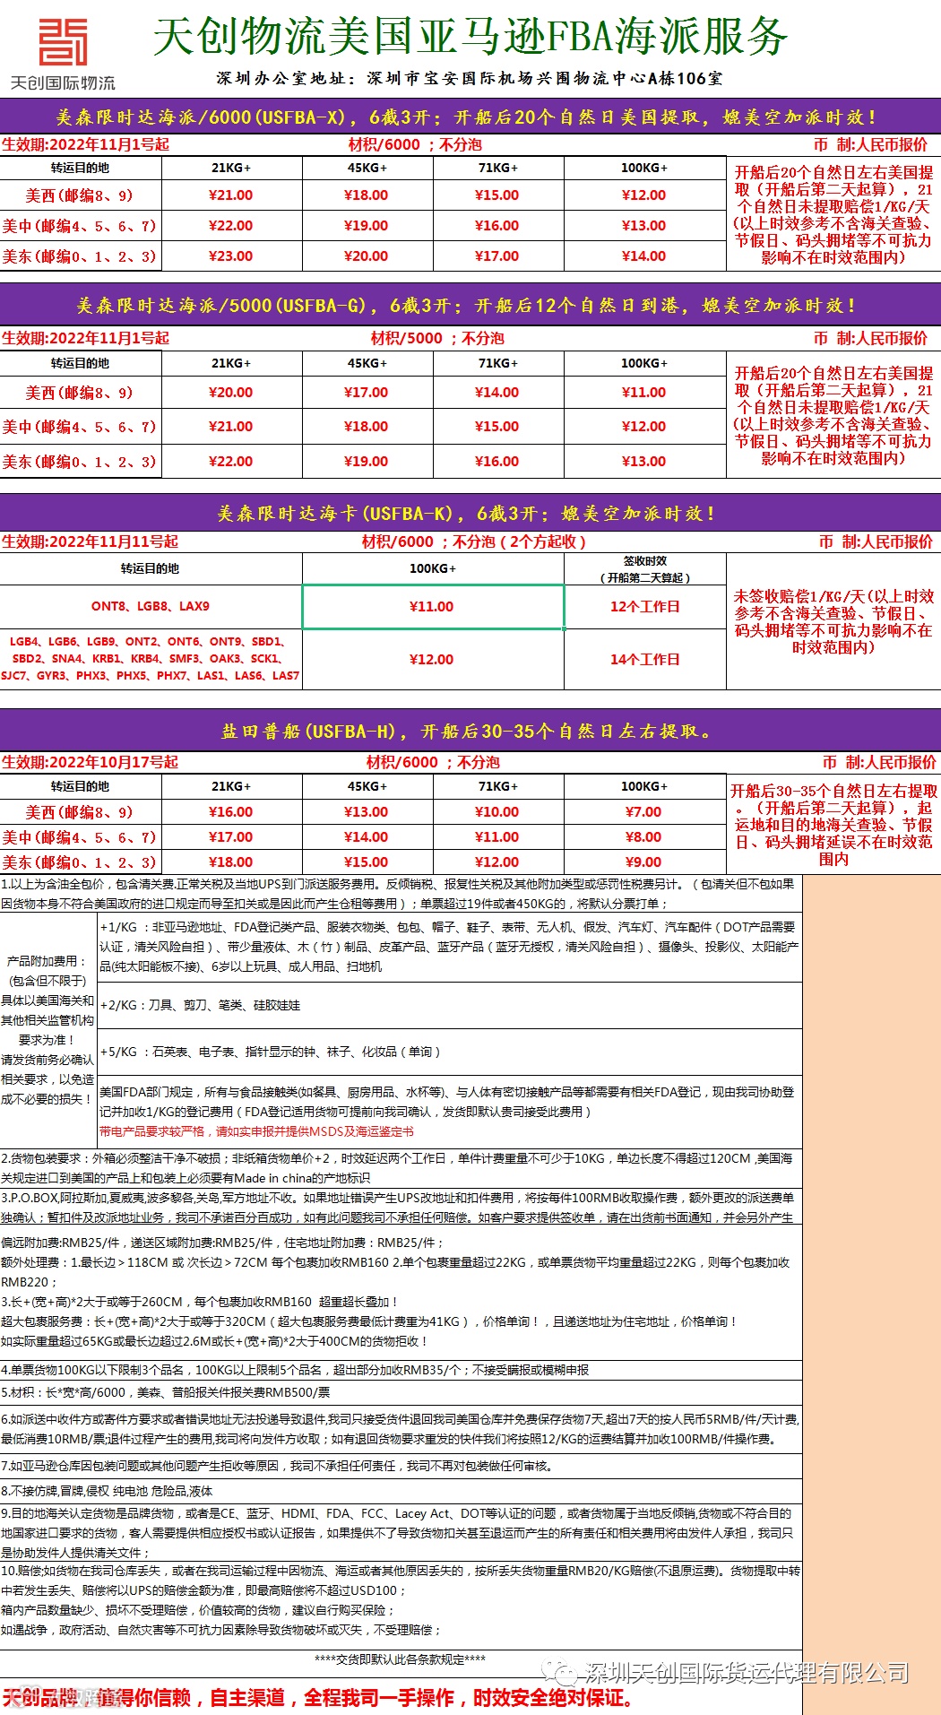Click the 14个工作日 delivery time cell
Screen dimensions: 941x1715
tap(645, 659)
